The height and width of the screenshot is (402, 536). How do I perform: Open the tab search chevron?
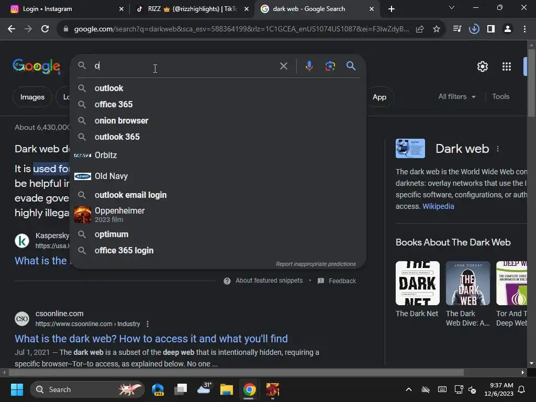(452, 7)
